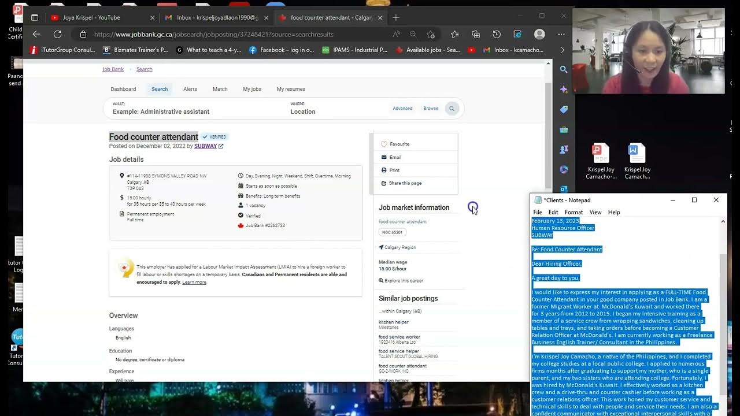740x416 pixels.
Task: Click the Browse link
Action: pyautogui.click(x=431, y=108)
